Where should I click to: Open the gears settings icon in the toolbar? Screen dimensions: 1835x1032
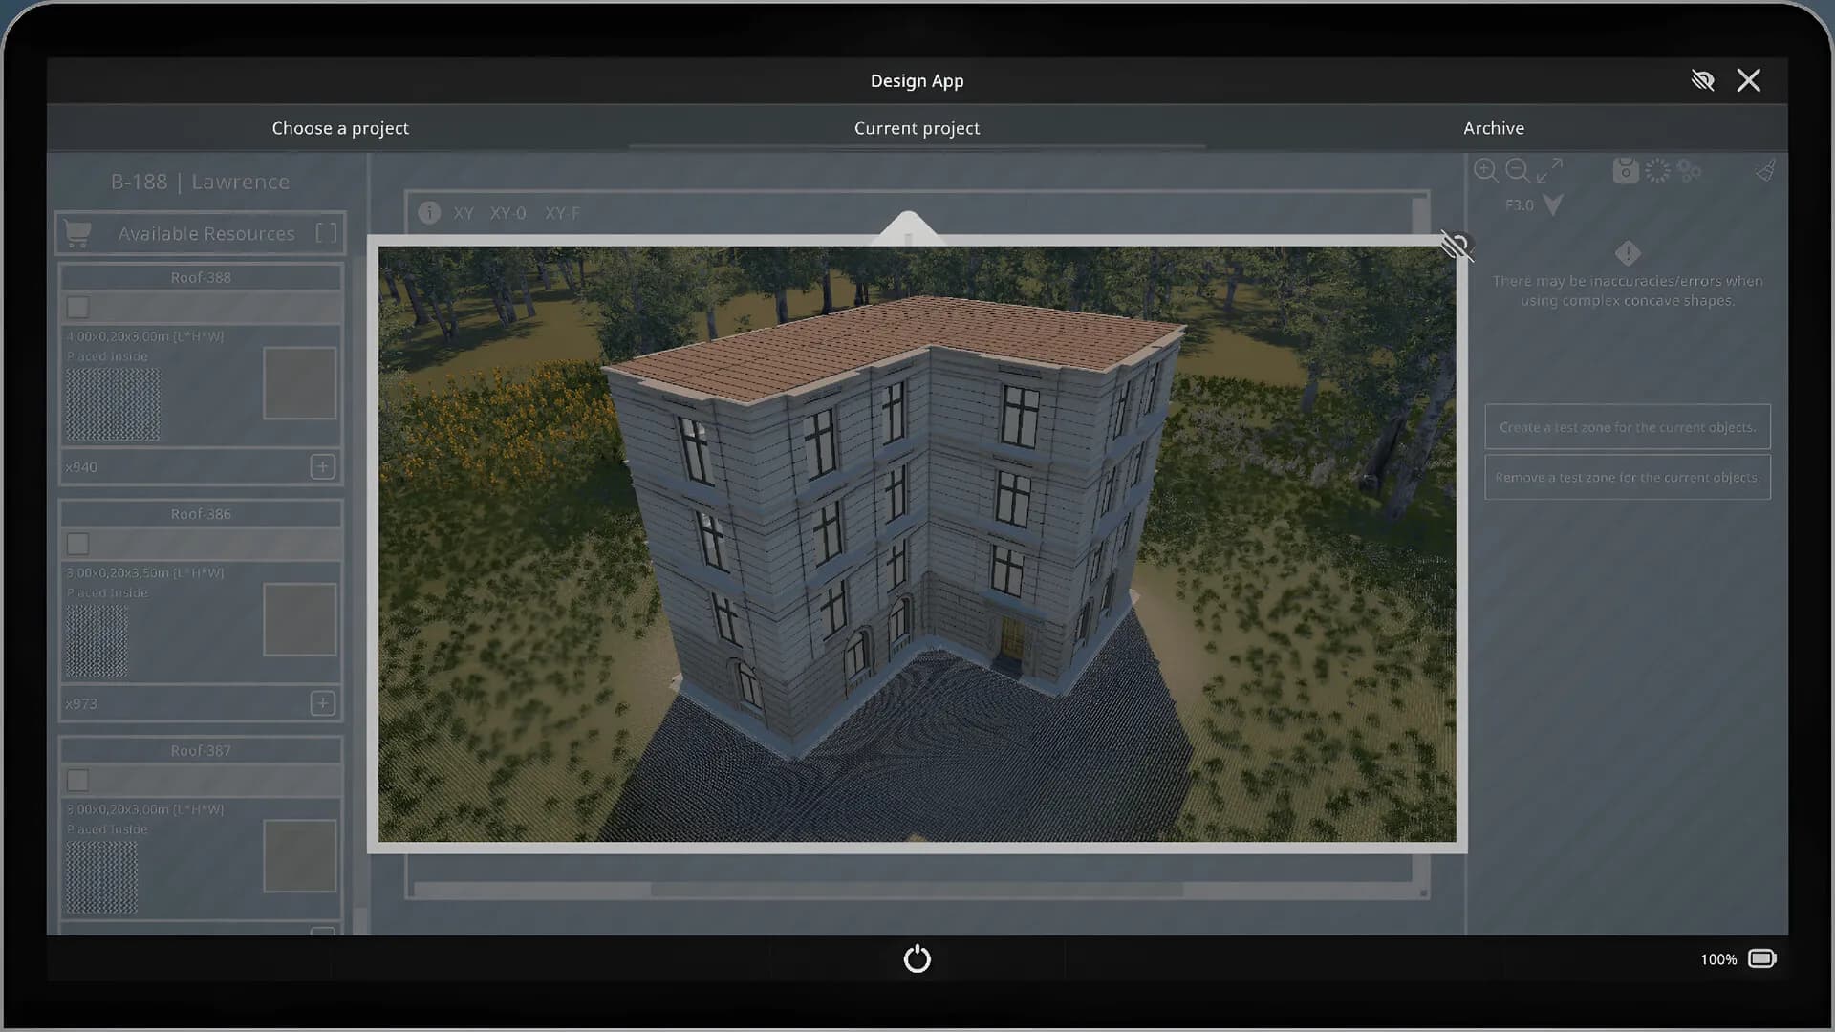(1688, 170)
